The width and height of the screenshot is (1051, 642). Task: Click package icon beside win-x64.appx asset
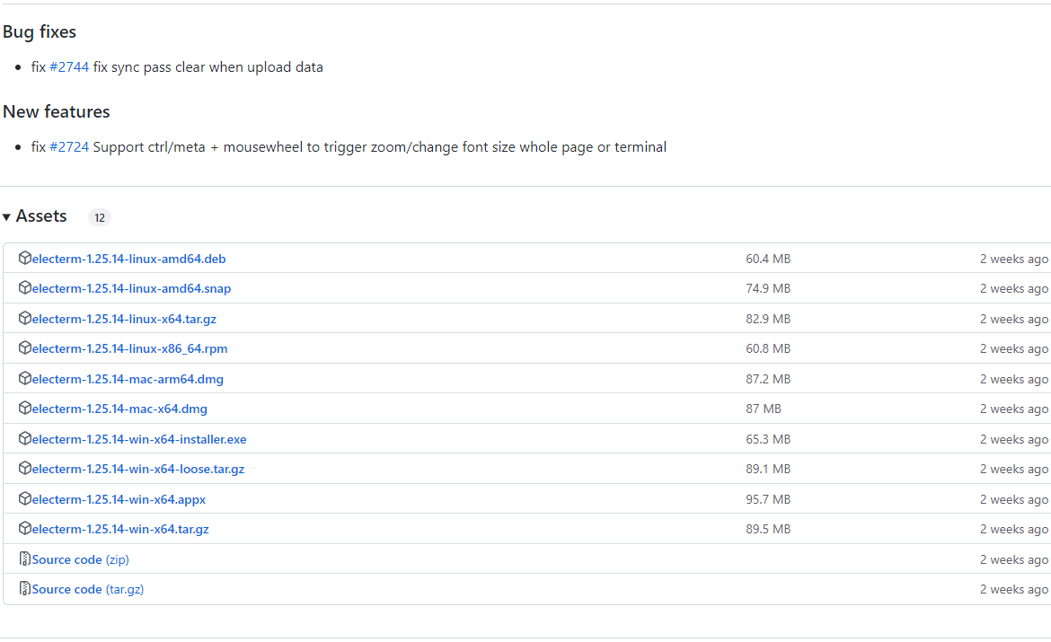coord(25,498)
